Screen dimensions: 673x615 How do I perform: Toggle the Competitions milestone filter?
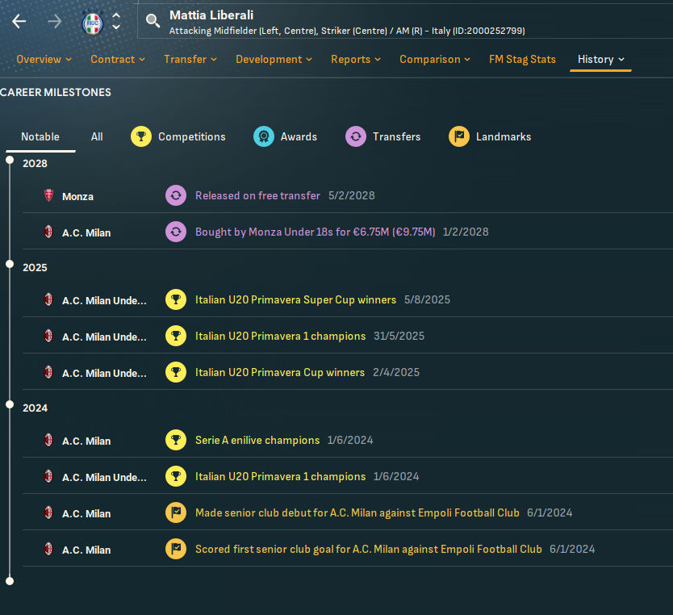[x=178, y=136]
